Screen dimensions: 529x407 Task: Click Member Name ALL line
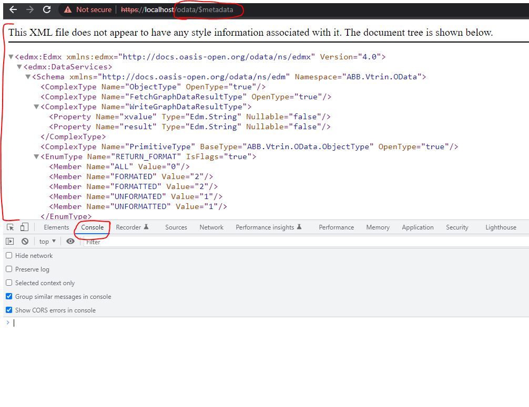pos(119,166)
